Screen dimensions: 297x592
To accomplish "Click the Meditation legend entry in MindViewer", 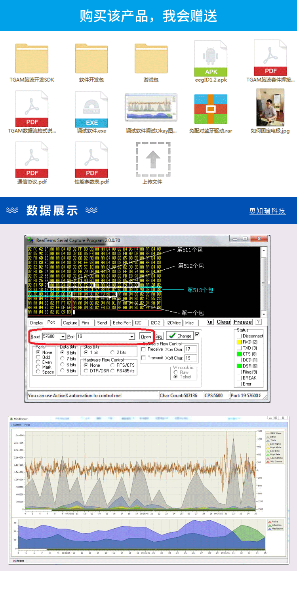I will [x=276, y=529].
